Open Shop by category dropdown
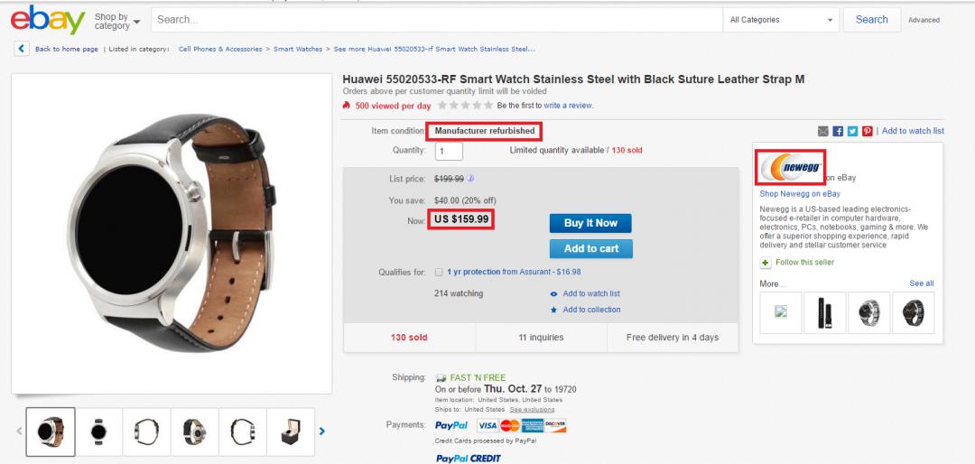 pos(117,20)
